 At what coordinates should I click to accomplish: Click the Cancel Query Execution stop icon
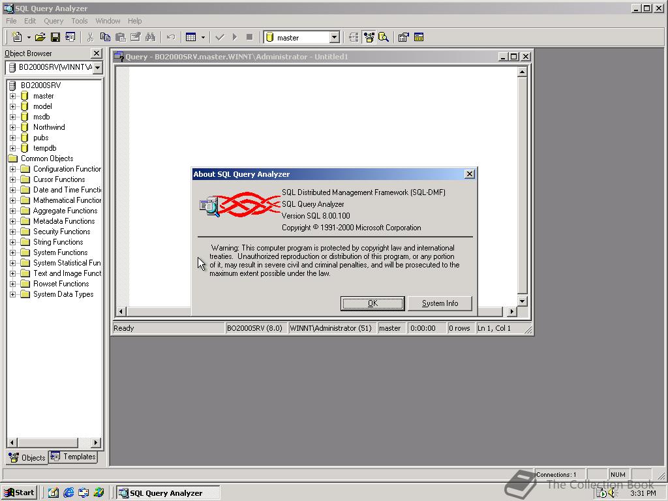point(250,37)
